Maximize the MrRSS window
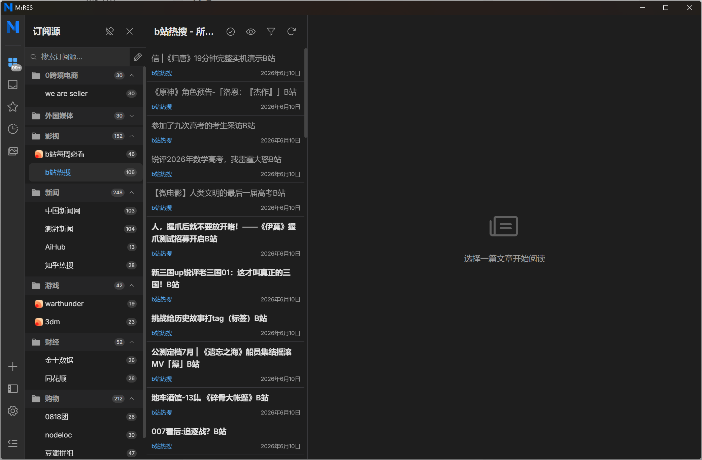This screenshot has width=702, height=460. click(x=666, y=7)
